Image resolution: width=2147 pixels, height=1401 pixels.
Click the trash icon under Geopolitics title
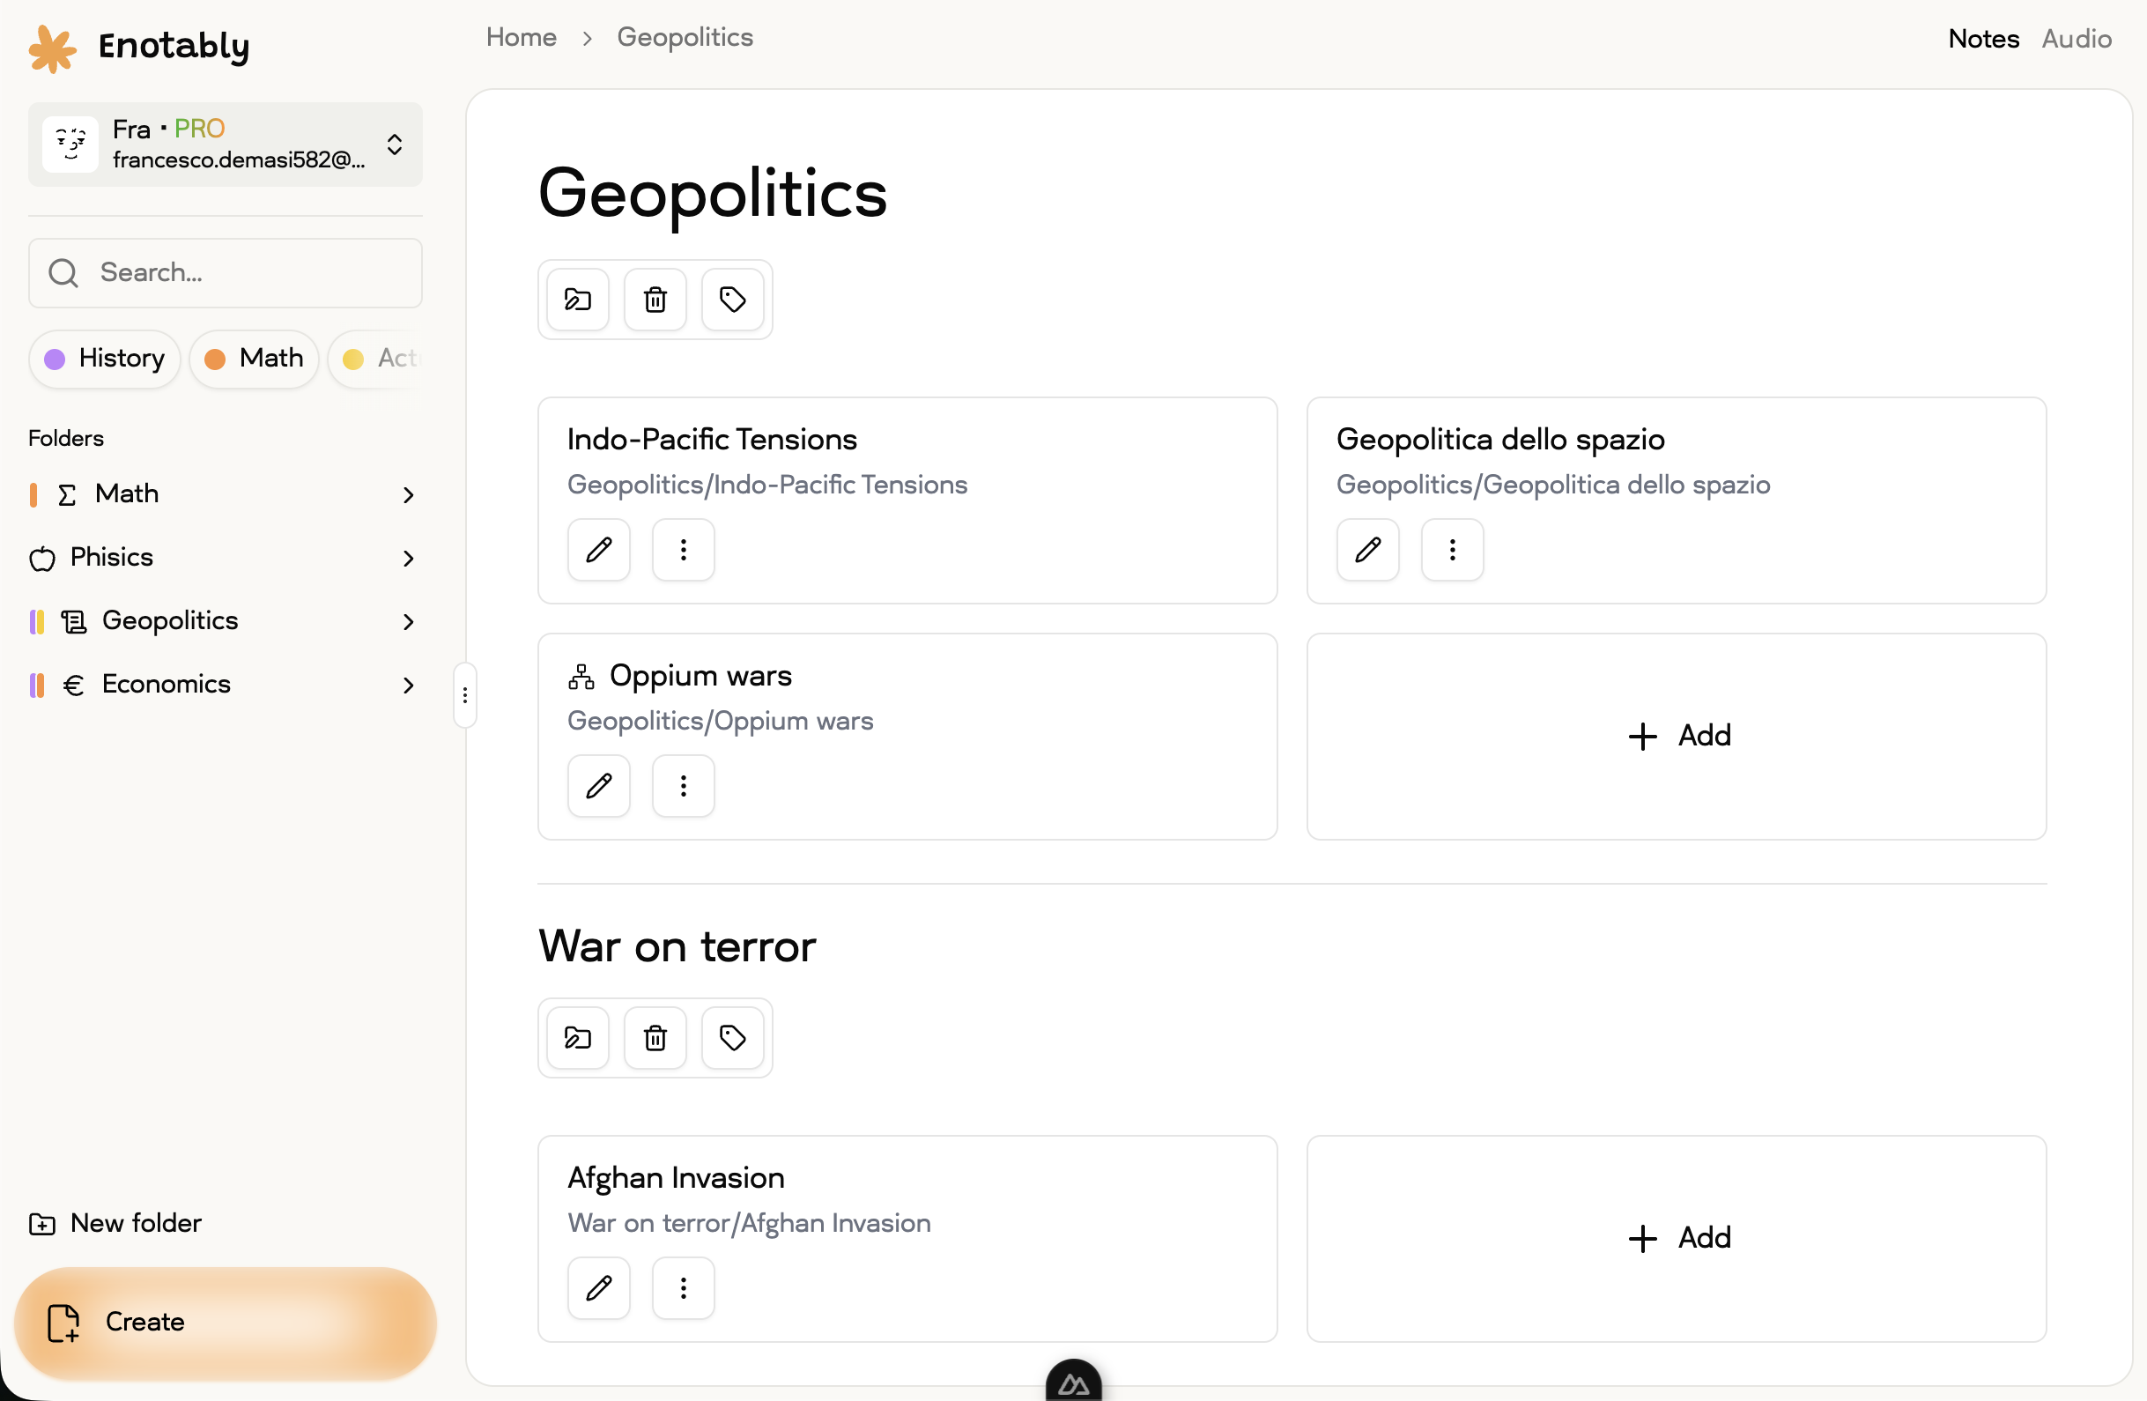[655, 300]
